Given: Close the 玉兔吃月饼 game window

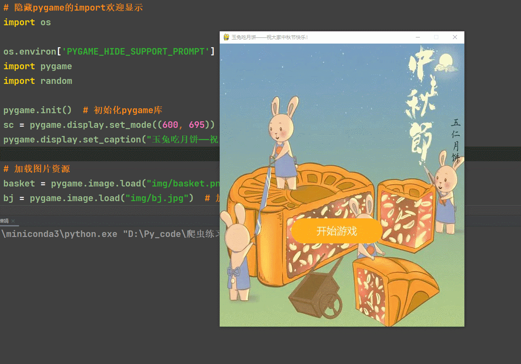Looking at the screenshot, I should coord(455,37).
